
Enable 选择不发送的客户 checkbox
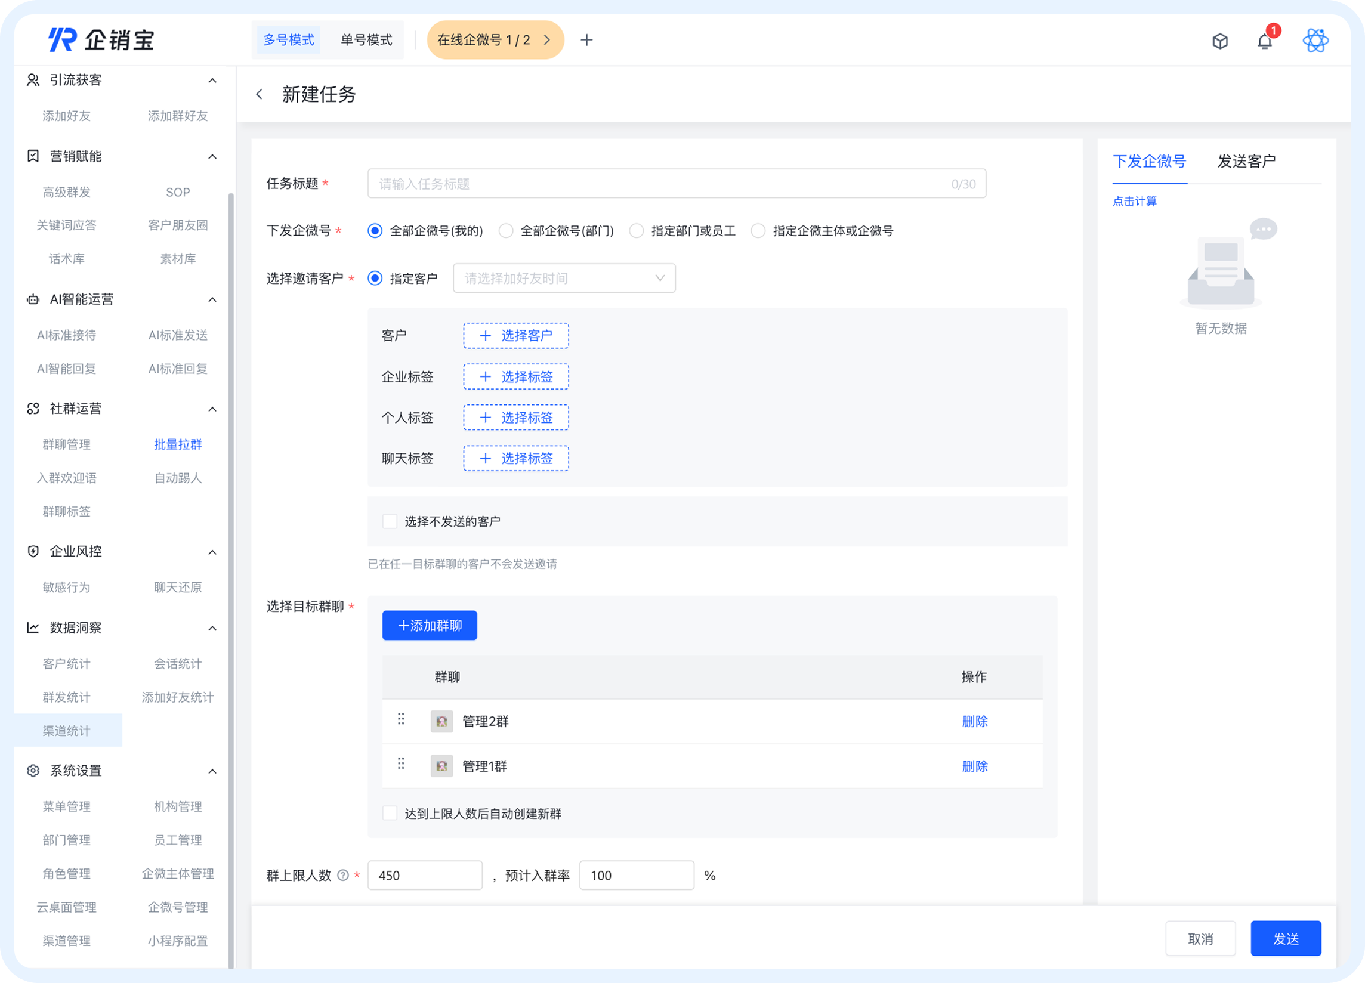(390, 521)
